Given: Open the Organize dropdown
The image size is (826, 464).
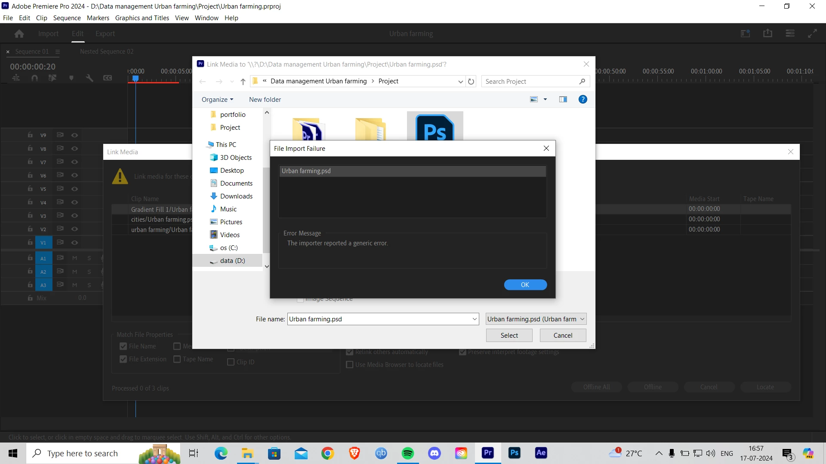Looking at the screenshot, I should pos(217,99).
